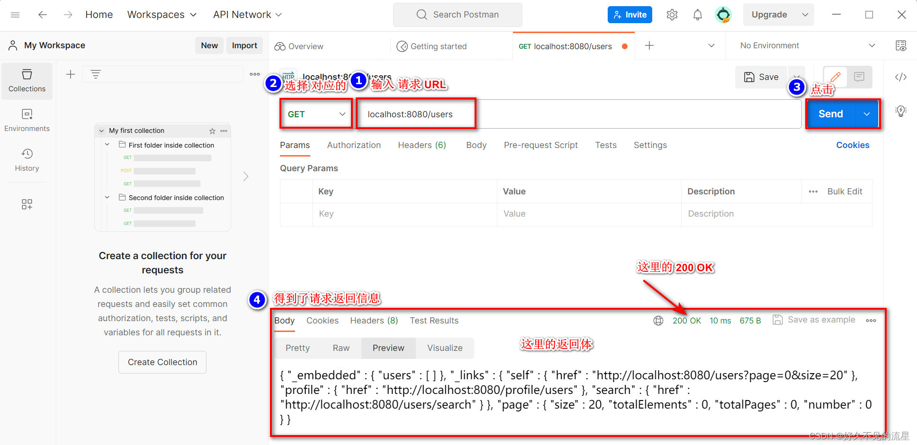Image resolution: width=917 pixels, height=445 pixels.
Task: Open the hamburger menu icon
Action: coord(15,15)
